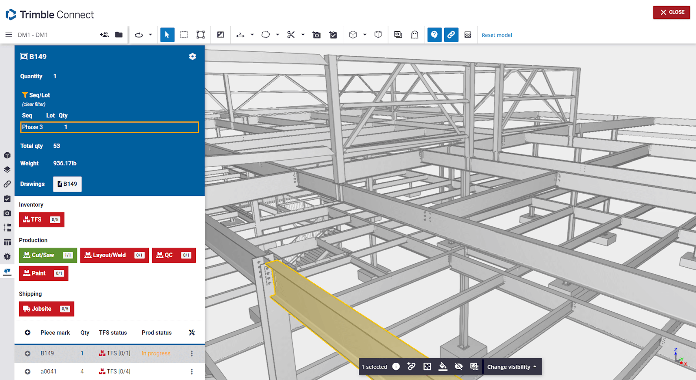
Task: Open the ToDo checklist sidebar icon
Action: click(x=7, y=198)
